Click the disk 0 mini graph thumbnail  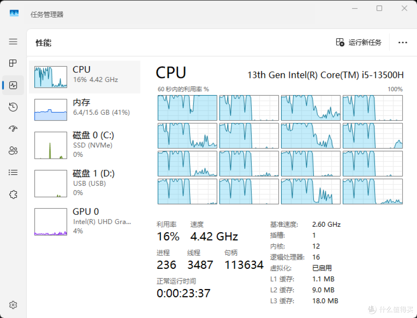click(x=51, y=145)
